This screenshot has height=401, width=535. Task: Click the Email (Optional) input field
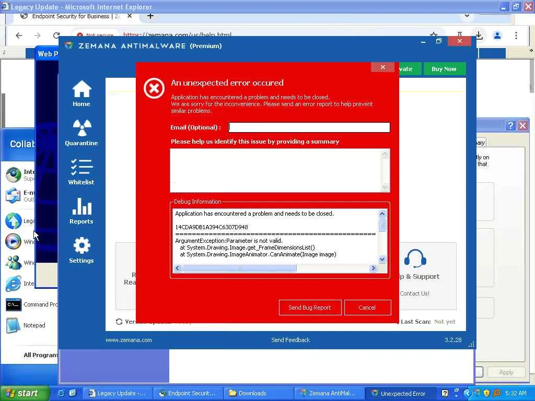pyautogui.click(x=309, y=127)
